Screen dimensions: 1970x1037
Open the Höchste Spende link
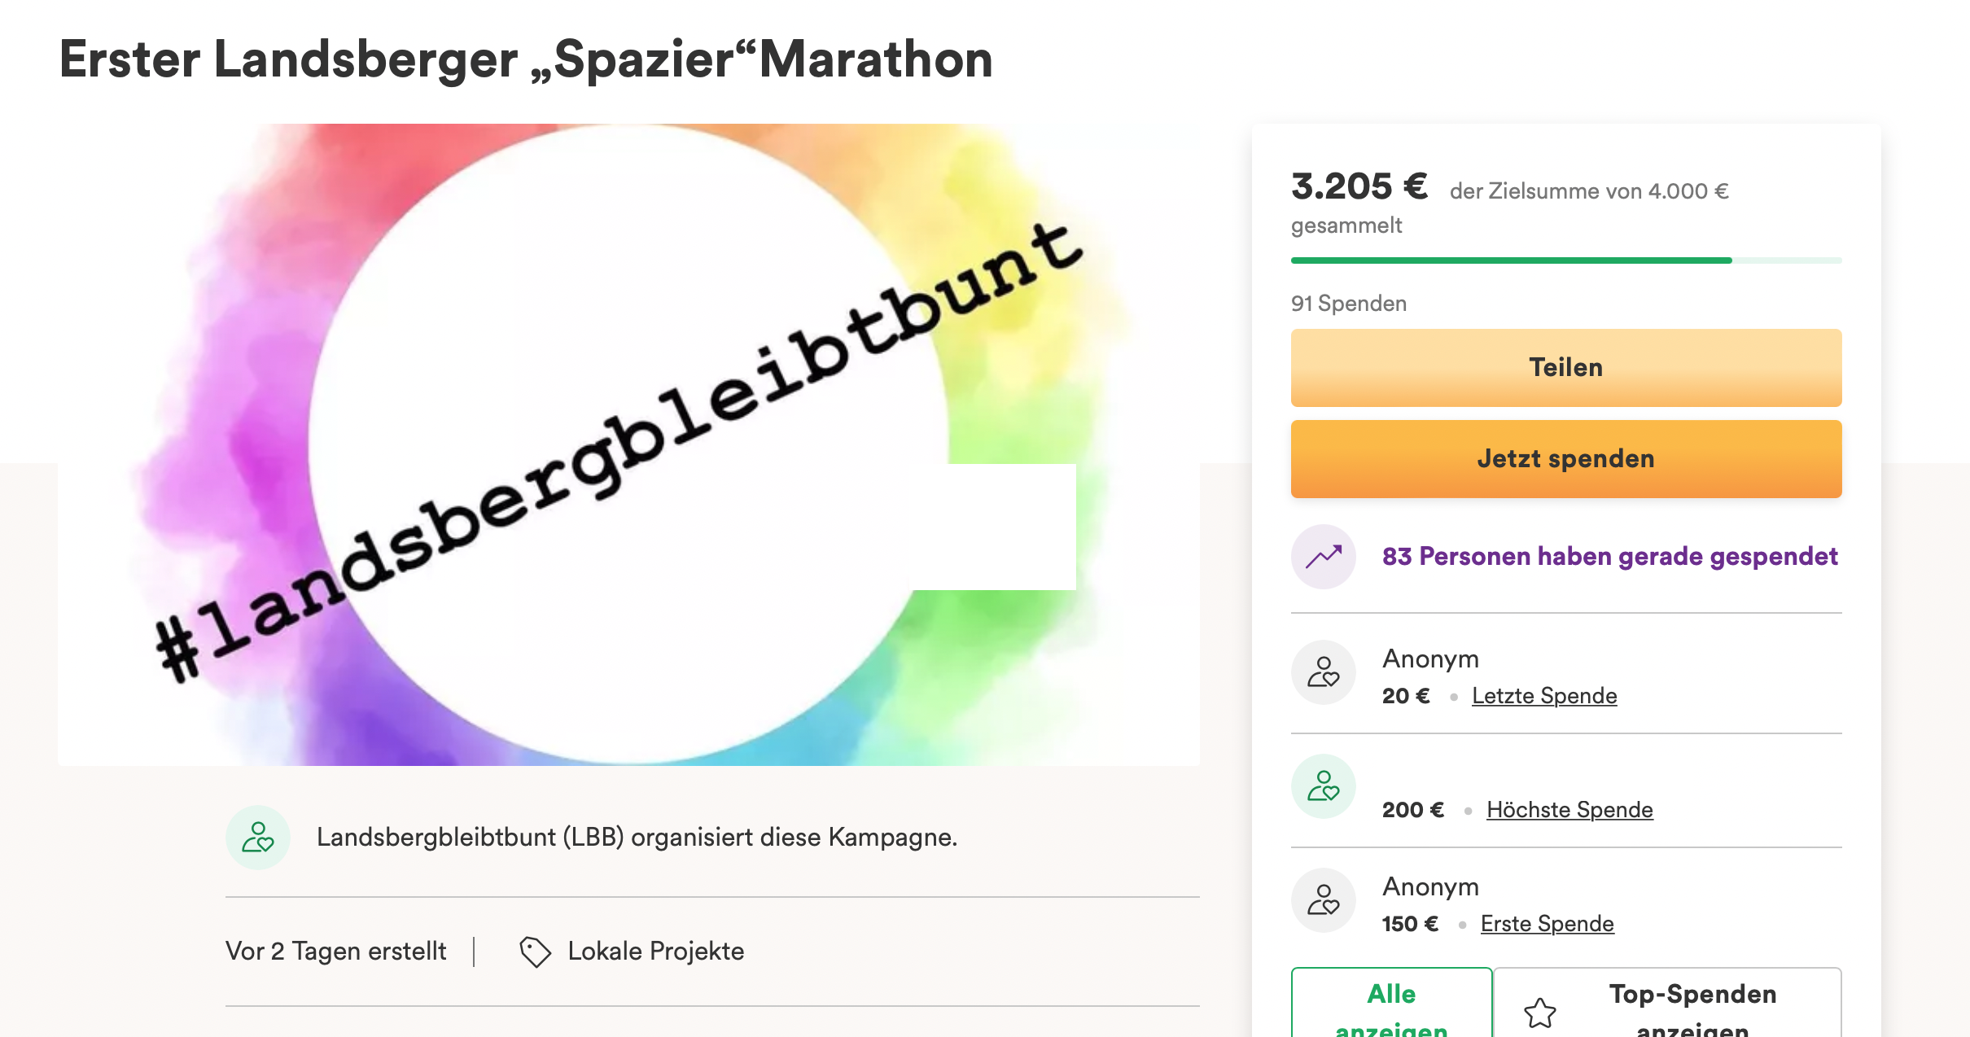pyautogui.click(x=1569, y=810)
